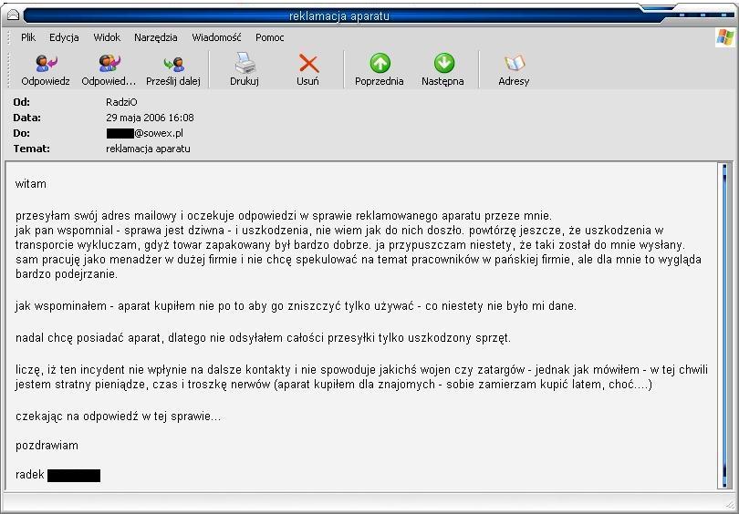
Task: Click the envelope icon in title bar
Action: (13, 15)
